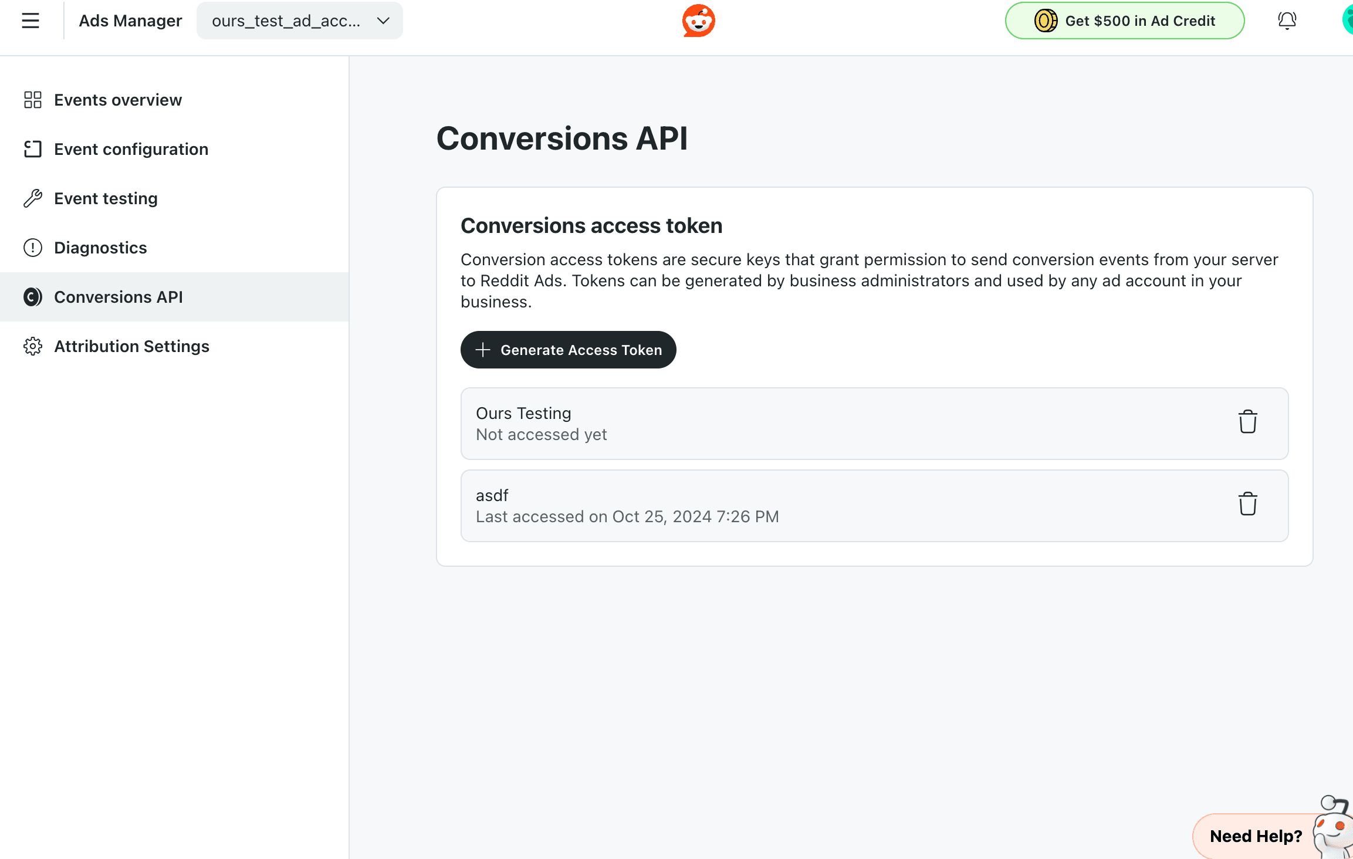
Task: Click the Events overview grid icon
Action: [33, 100]
